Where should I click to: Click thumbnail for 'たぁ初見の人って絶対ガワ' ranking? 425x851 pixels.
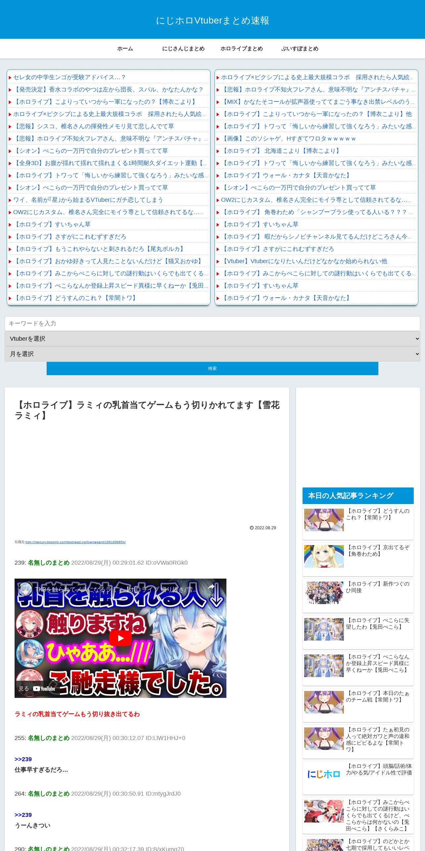(x=324, y=739)
